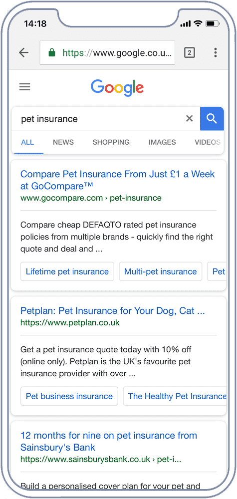Tap the browser back arrow
Viewport: 237px width, 499px height.
point(24,52)
